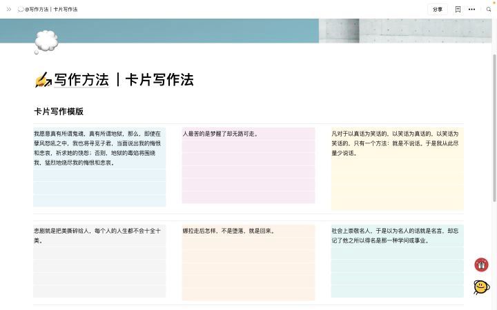497x310 pixels.
Task: Click the teal card starting 社会上崇敬名人
Action: [398, 261]
